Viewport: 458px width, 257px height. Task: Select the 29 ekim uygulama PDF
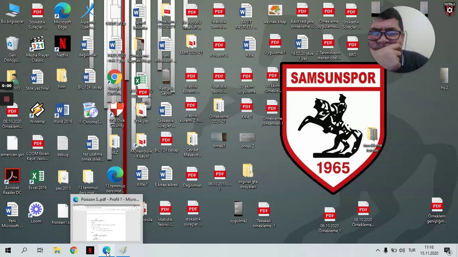(x=247, y=81)
